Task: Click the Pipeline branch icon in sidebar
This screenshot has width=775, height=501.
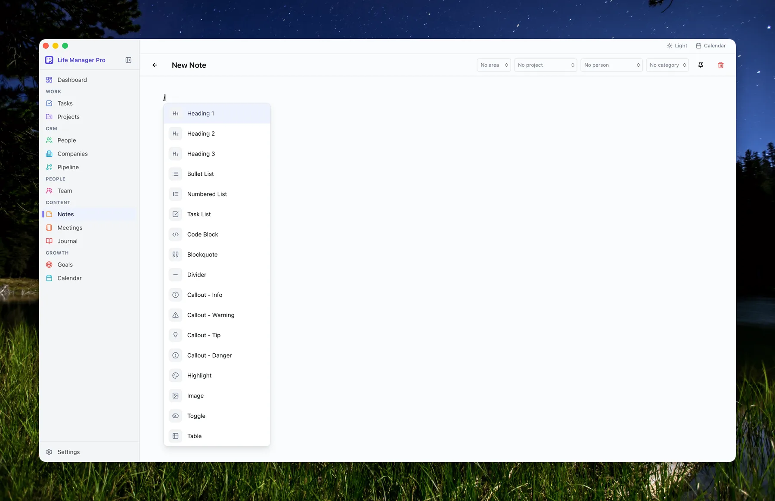Action: pyautogui.click(x=49, y=167)
